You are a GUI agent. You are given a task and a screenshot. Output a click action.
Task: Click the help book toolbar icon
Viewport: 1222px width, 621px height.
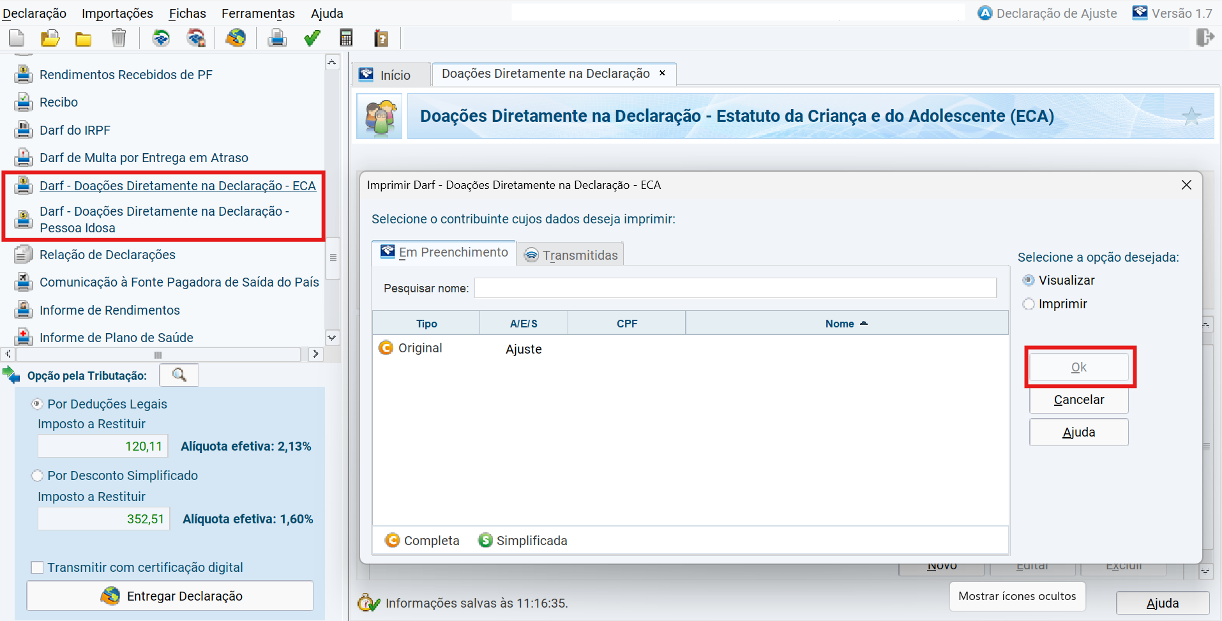(381, 38)
